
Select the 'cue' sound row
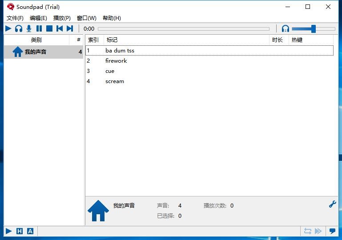pyautogui.click(x=209, y=71)
